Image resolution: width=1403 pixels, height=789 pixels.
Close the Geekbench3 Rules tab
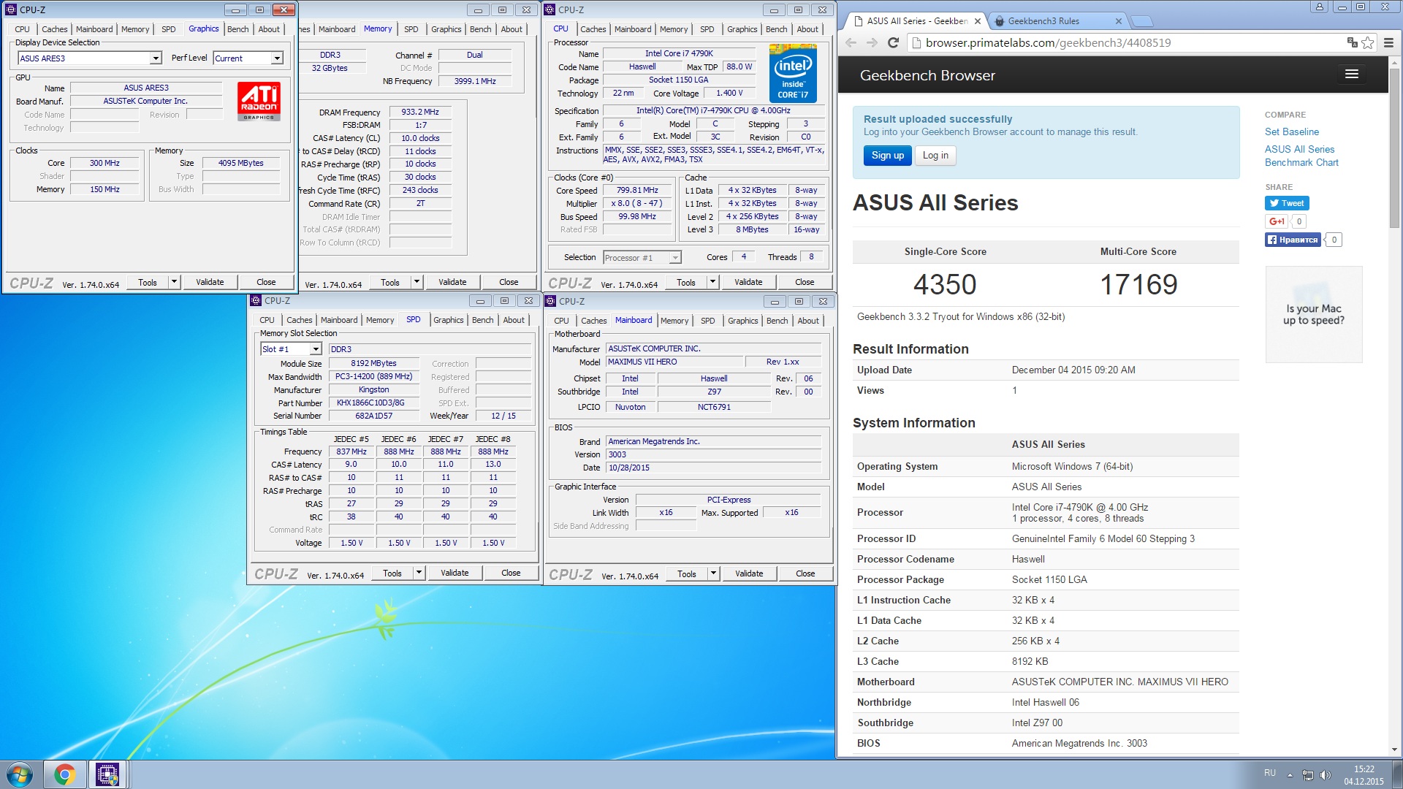[1118, 21]
